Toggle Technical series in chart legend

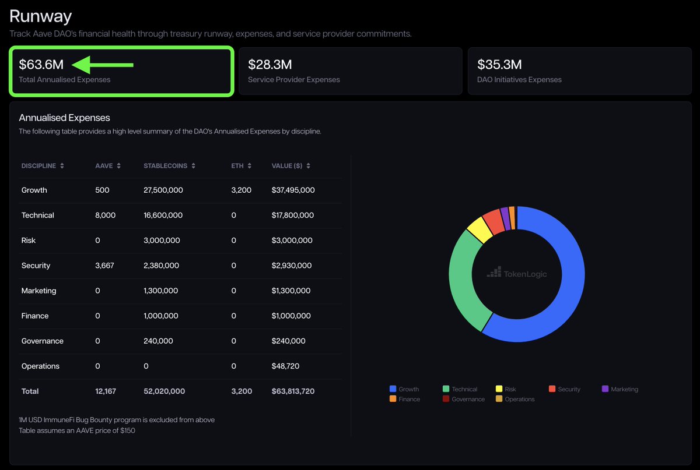(460, 389)
